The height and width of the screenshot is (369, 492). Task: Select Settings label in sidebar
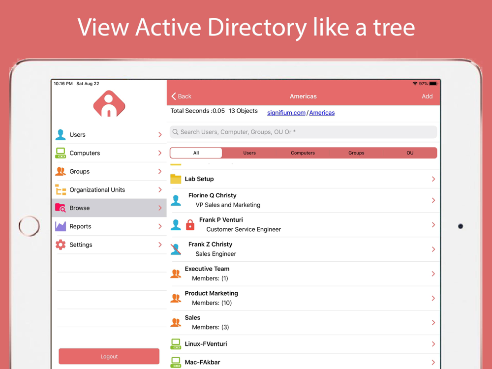[x=81, y=245]
